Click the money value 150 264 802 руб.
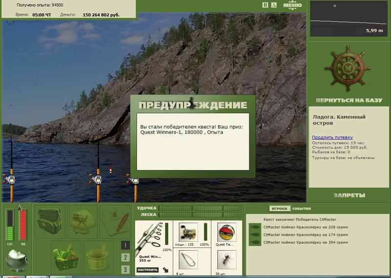Screen dimensions: 391x278 101,15
